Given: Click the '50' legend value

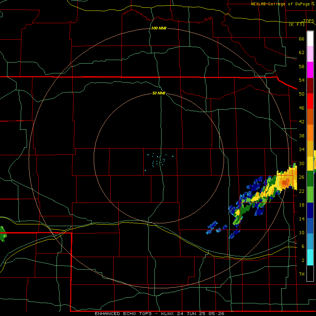Looking at the screenshot, I should 302,94.
